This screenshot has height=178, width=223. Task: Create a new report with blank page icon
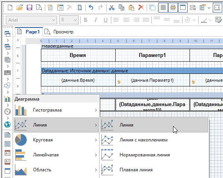click(x=10, y=7)
